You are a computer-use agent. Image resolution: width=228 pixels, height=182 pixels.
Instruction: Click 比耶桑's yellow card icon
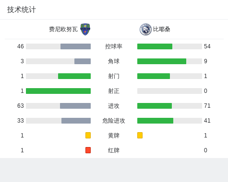(140, 135)
